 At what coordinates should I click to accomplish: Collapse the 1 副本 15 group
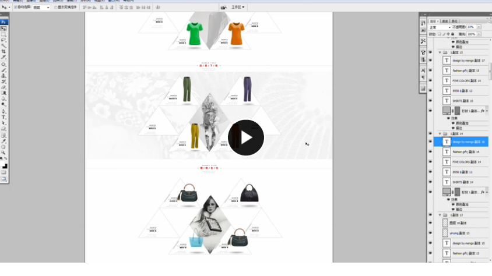pyautogui.click(x=440, y=52)
